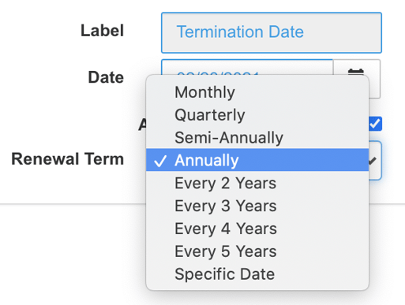Screen dimensions: 405x305
Task: Click the Label field caption text
Action: point(102,31)
